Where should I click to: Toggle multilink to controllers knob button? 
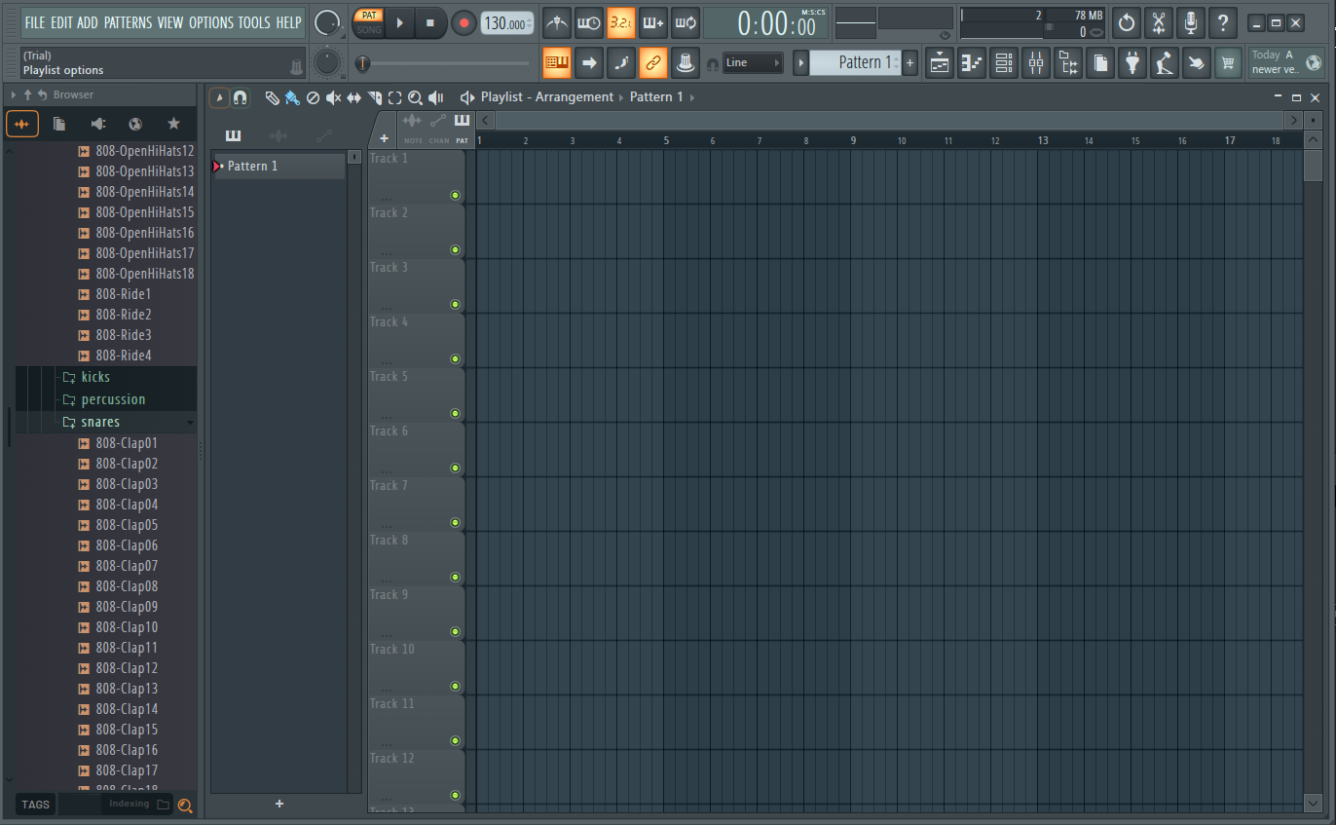tap(686, 63)
